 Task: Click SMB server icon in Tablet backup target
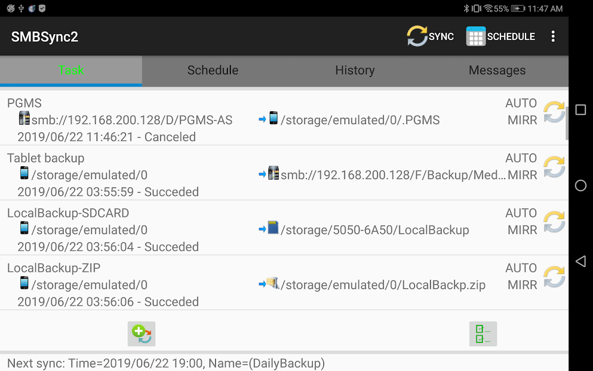[x=273, y=173]
